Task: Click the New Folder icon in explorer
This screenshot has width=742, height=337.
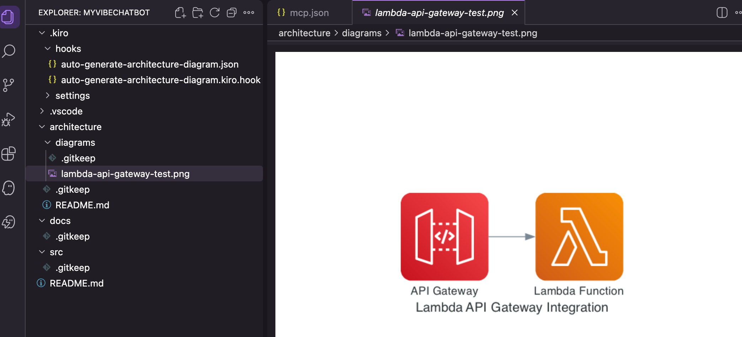Action: coord(198,13)
